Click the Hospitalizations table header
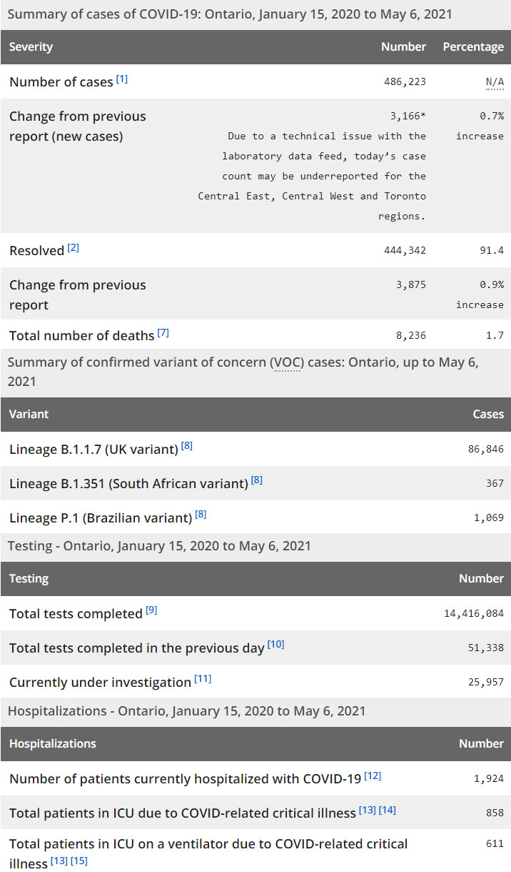The height and width of the screenshot is (872, 511). click(x=52, y=744)
